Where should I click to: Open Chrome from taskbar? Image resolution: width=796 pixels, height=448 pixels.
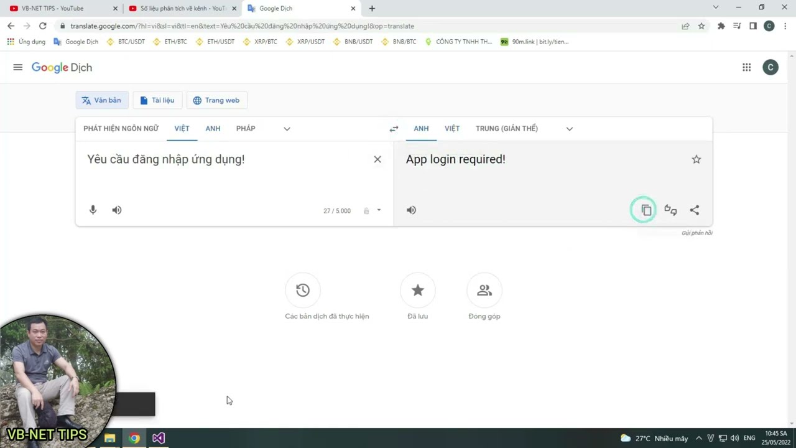pos(134,438)
